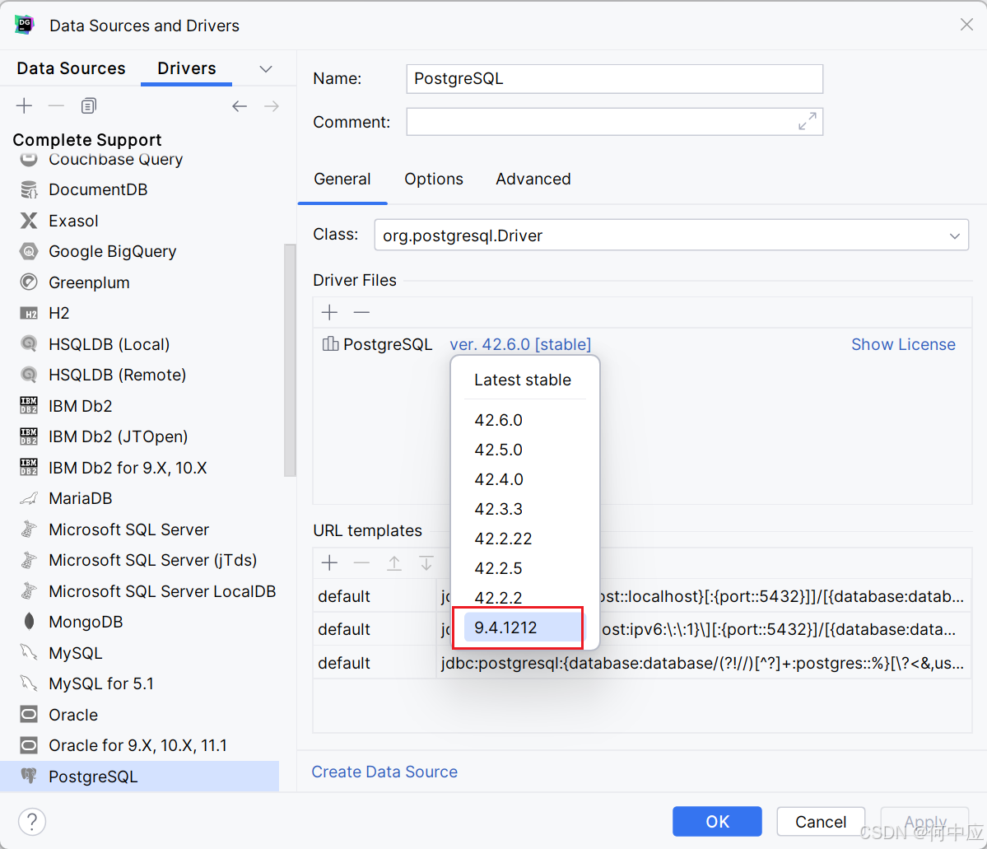Viewport: 987px width, 849px height.
Task: Click the MariaDB seal icon
Action: pyautogui.click(x=29, y=498)
